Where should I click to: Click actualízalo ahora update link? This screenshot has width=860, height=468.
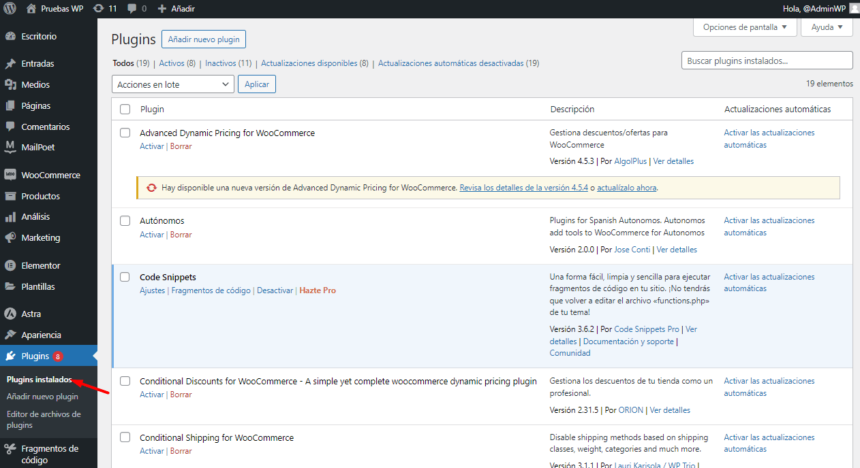pos(627,188)
